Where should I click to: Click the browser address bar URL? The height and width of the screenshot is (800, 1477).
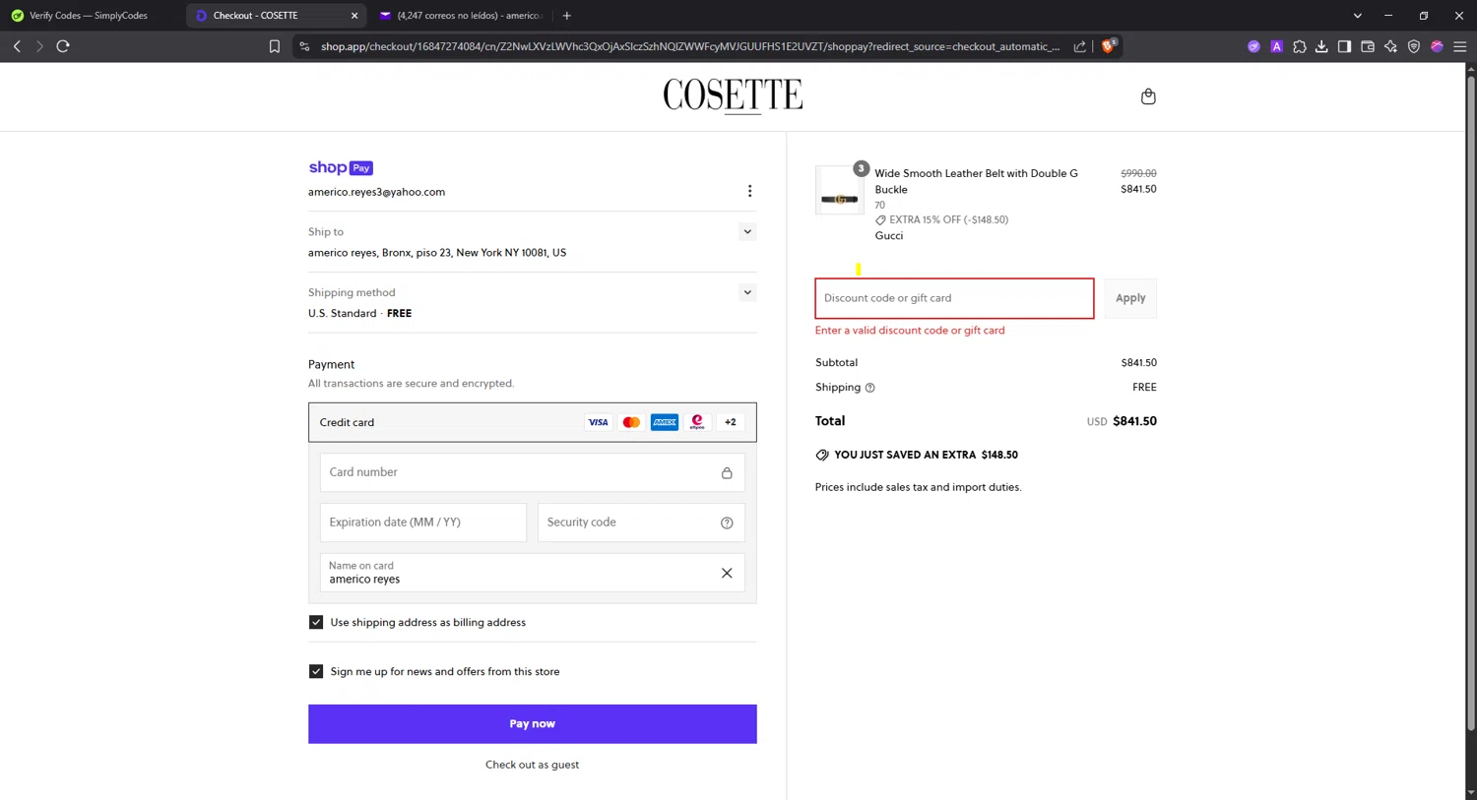689,46
